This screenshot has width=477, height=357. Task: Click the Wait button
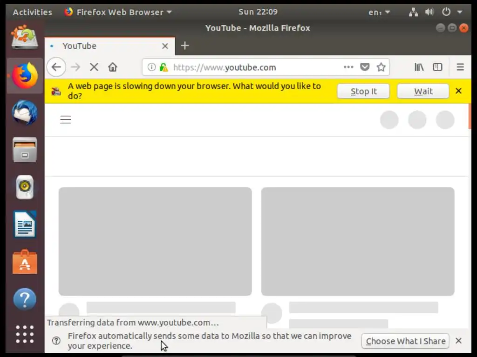tap(423, 92)
